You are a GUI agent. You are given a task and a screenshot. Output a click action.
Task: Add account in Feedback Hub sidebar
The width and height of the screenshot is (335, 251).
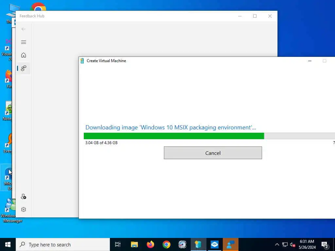tap(24, 196)
